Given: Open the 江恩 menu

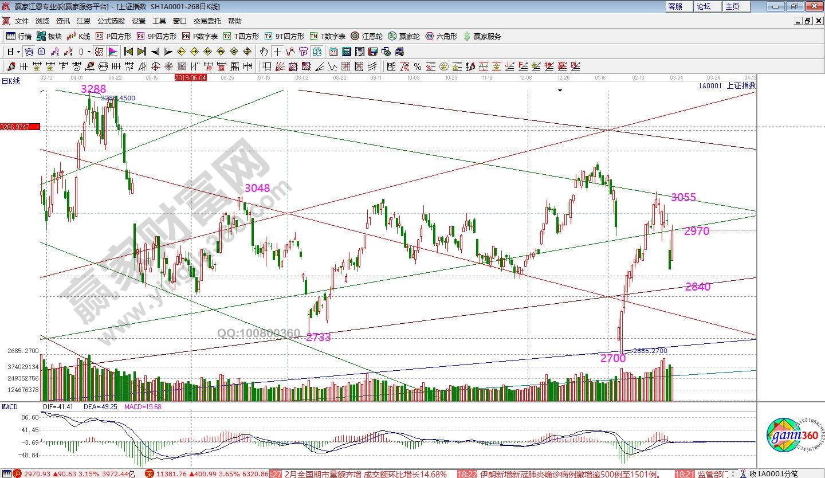Looking at the screenshot, I should [84, 21].
